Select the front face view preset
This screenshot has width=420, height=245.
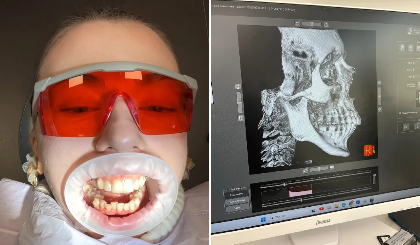point(402,48)
